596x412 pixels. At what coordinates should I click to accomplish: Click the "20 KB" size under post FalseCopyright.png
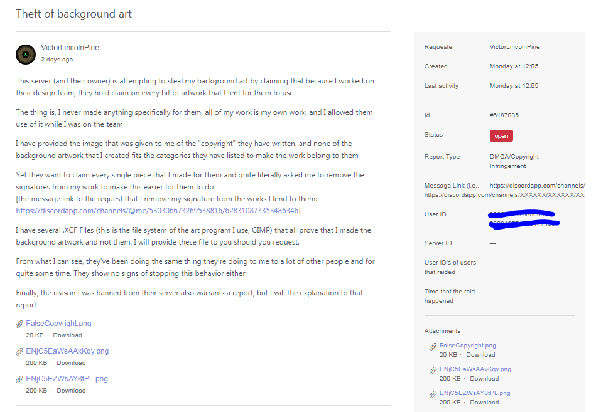35,335
